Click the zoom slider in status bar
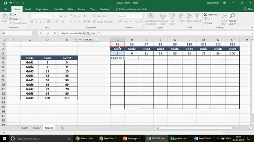Screen dimensions: 254x142 point(234,133)
